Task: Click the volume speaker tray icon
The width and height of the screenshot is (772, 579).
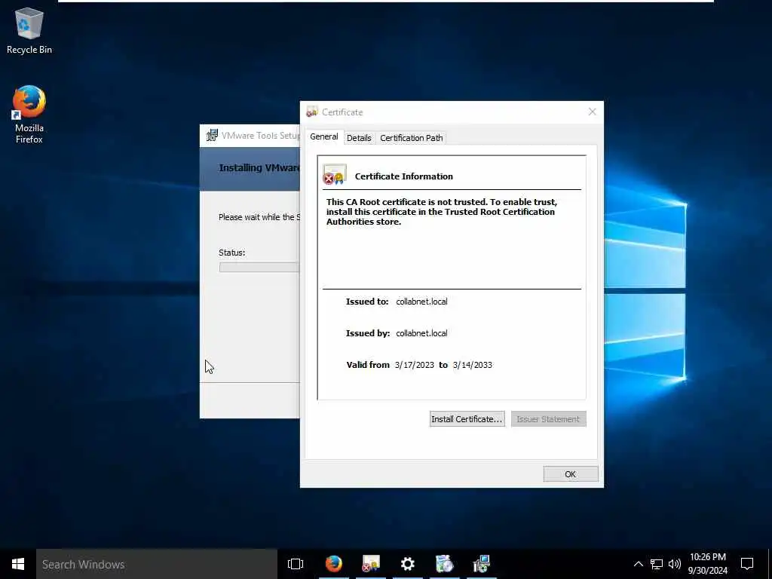Action: (x=675, y=564)
